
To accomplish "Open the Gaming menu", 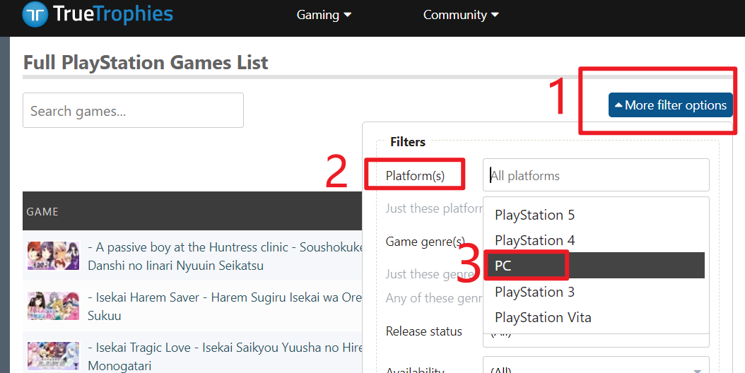I will point(324,16).
